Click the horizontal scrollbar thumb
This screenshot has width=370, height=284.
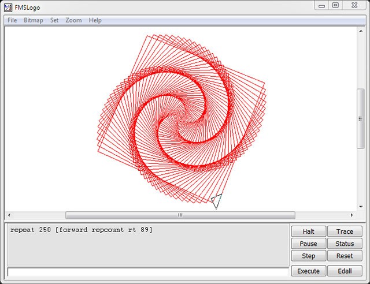click(180, 215)
